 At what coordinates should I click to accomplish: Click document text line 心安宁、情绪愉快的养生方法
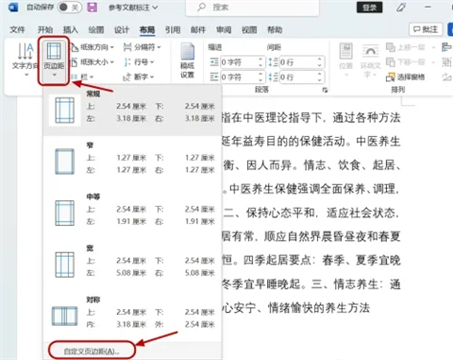(295, 308)
